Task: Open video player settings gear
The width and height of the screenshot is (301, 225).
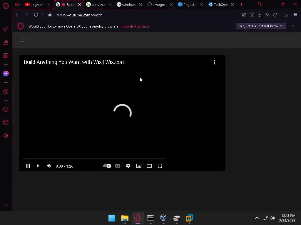Action: [128, 166]
